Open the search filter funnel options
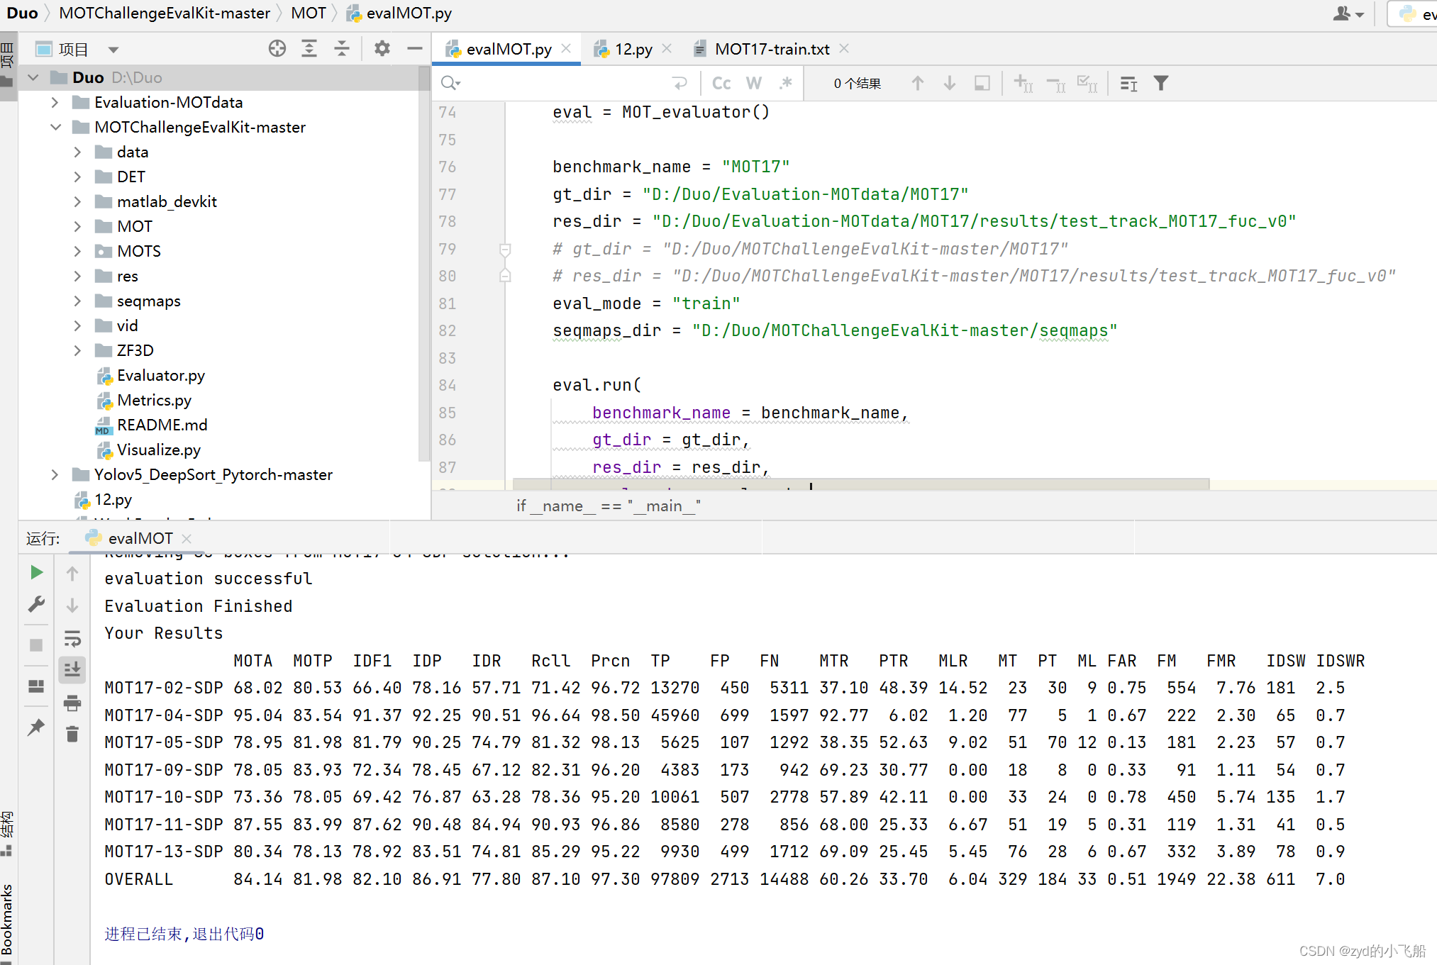Screen dimensions: 1437x965 1161,83
